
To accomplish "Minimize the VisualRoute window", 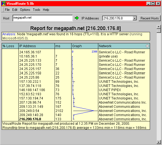I will 149,4.
